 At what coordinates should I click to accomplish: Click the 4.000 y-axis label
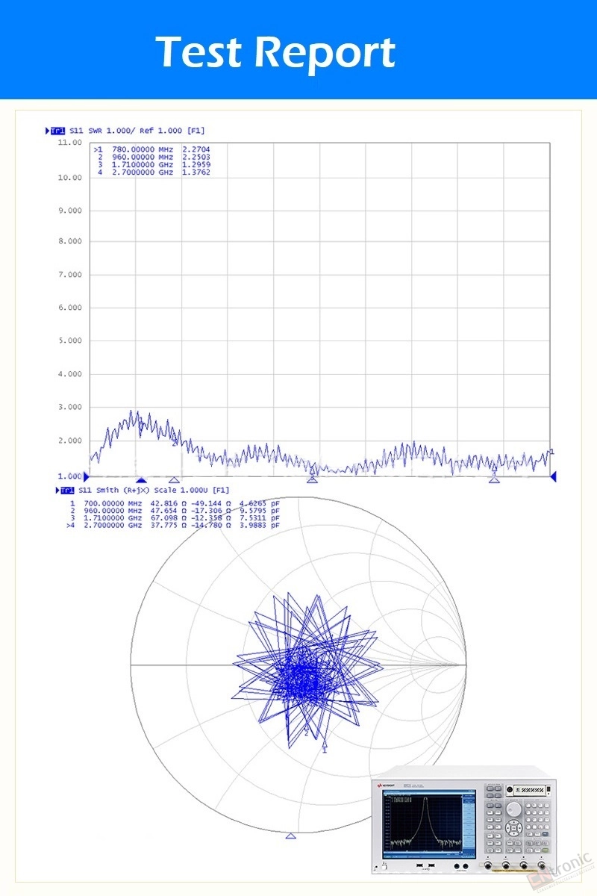70,374
